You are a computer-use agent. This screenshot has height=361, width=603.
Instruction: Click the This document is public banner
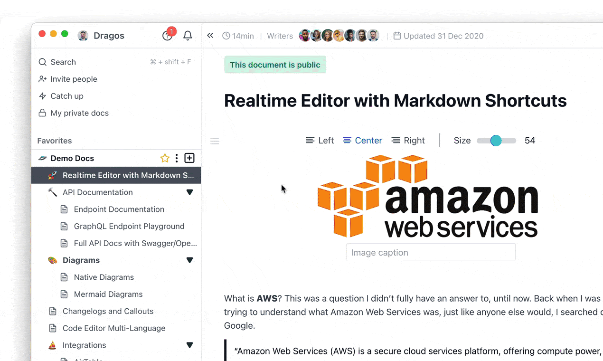tap(275, 65)
